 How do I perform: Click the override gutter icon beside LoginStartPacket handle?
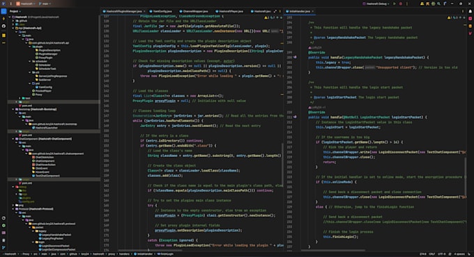296,117
